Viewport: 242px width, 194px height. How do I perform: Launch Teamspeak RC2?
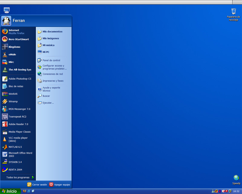tap(18, 116)
